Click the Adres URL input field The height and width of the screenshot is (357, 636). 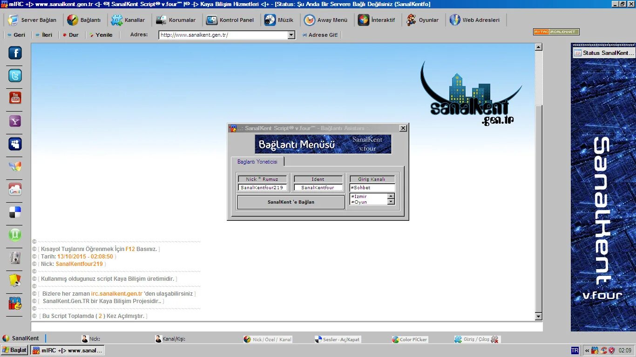pyautogui.click(x=223, y=35)
